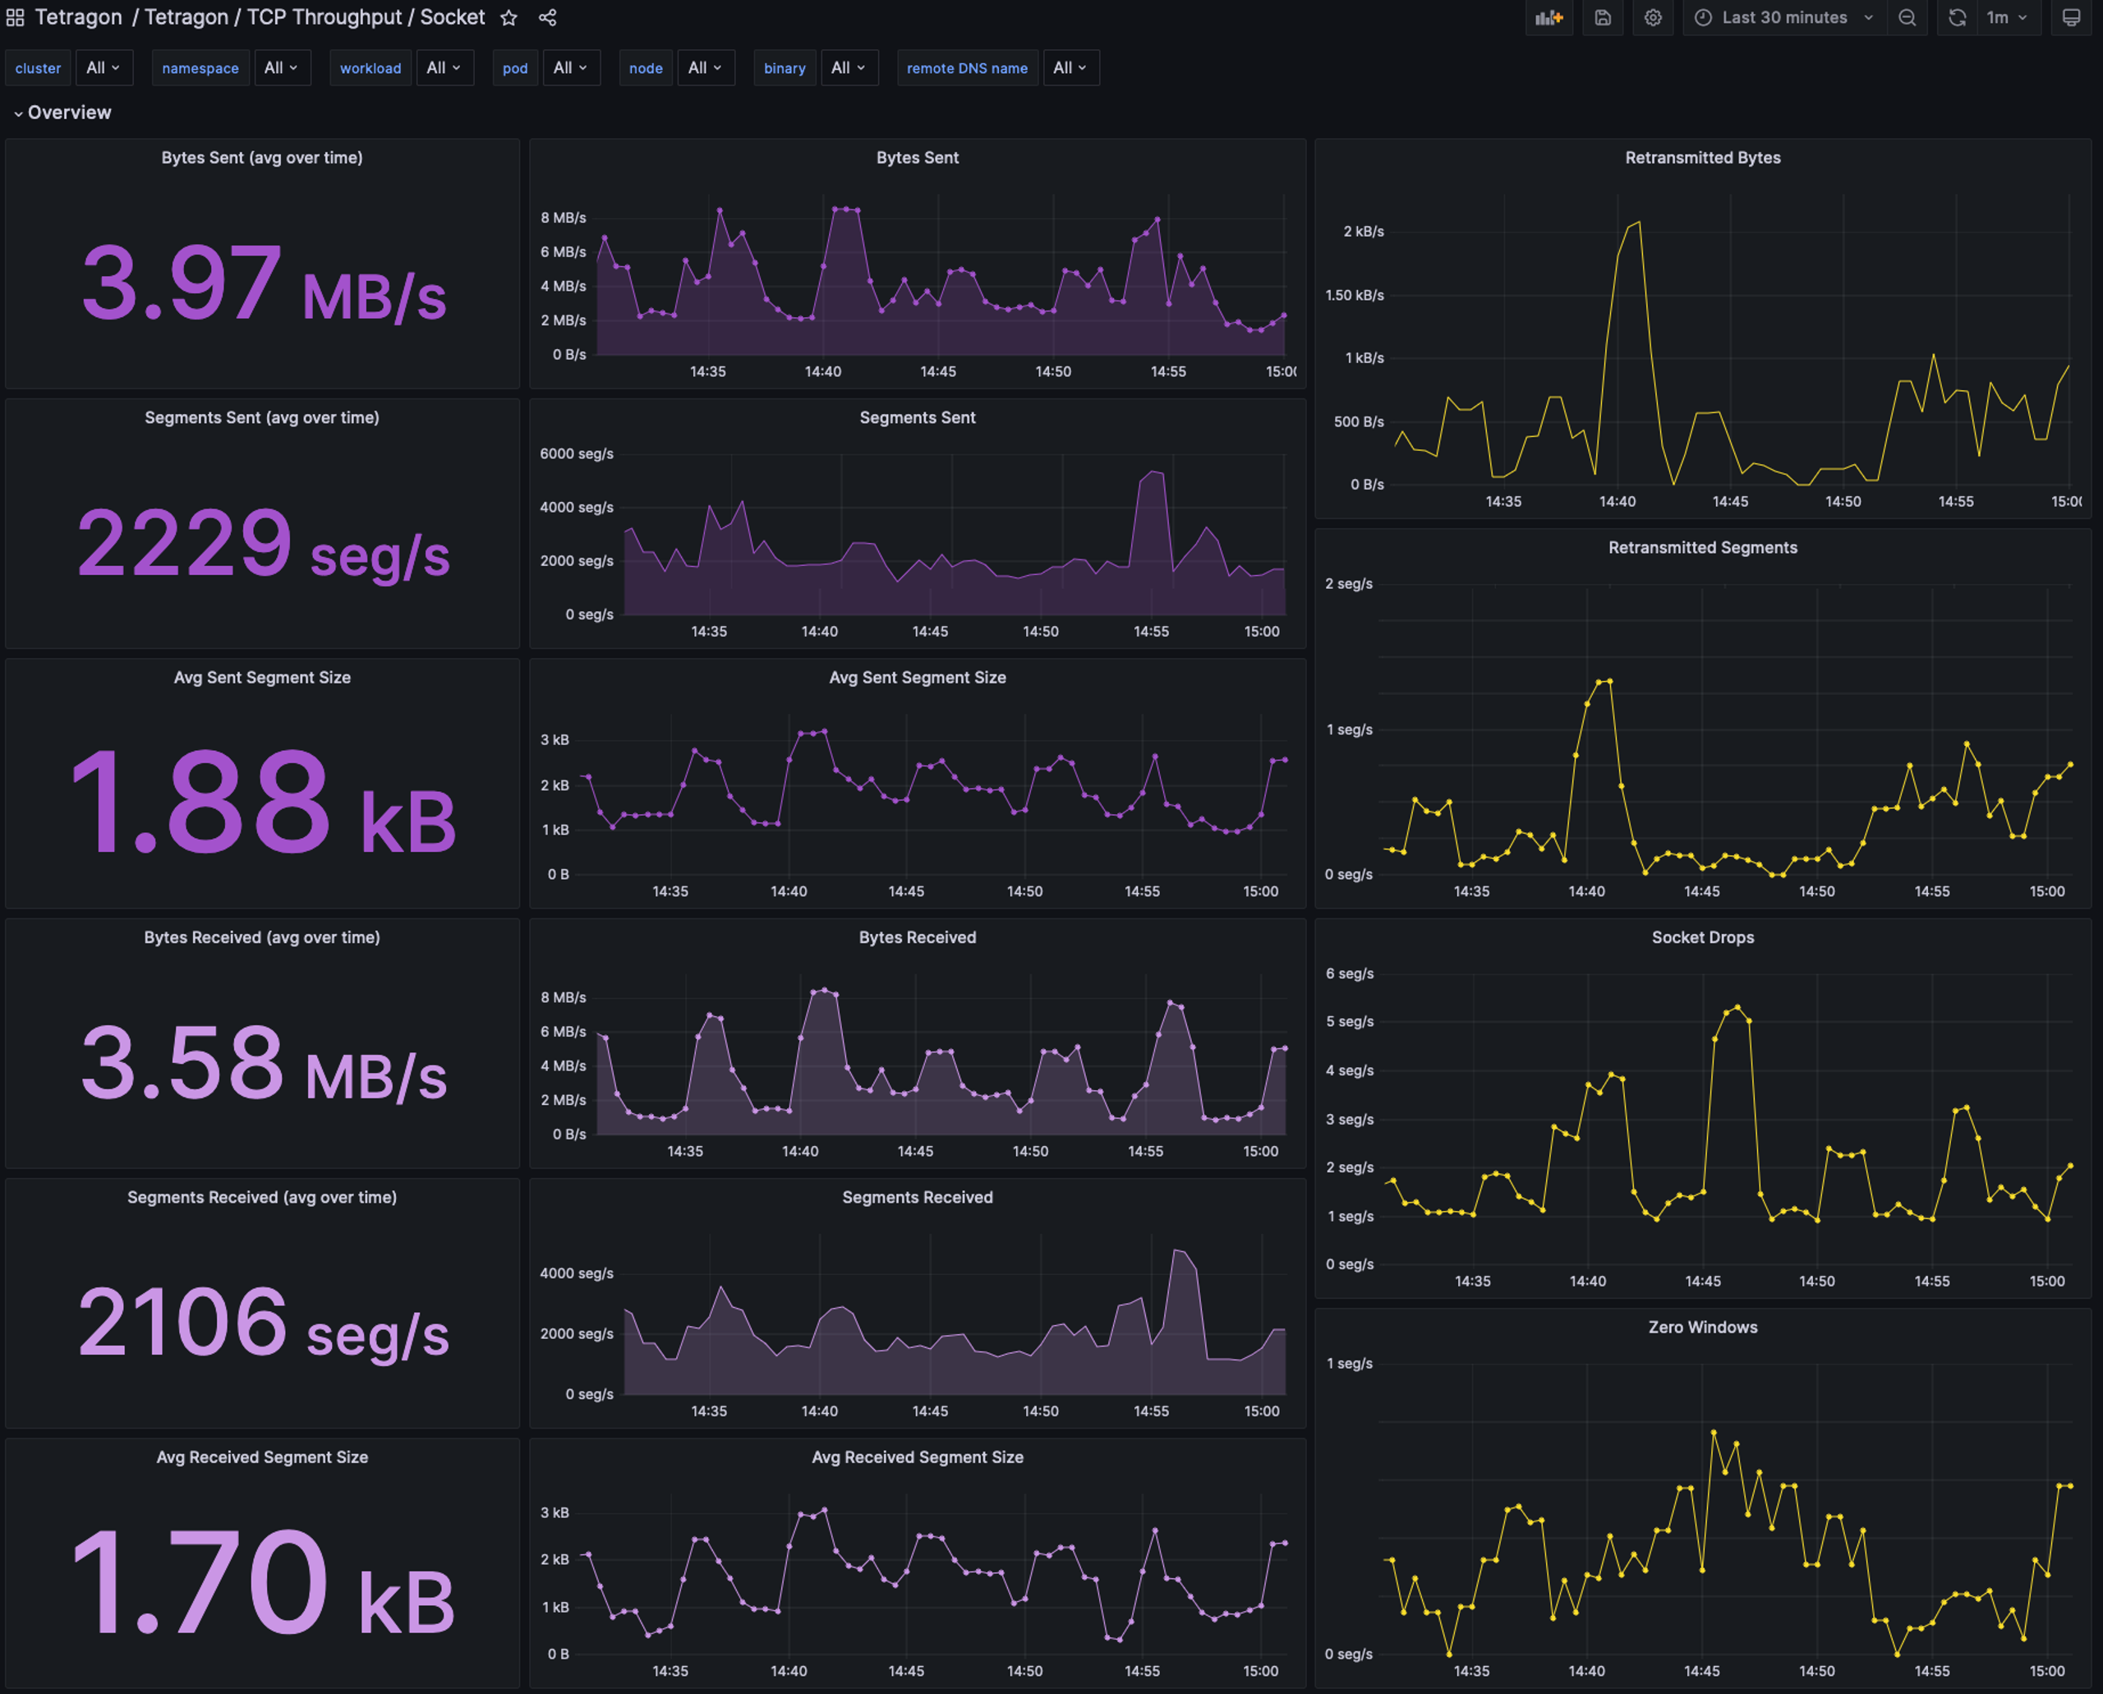Click the share dashboard icon
This screenshot has height=1694, width=2103.
click(x=547, y=17)
